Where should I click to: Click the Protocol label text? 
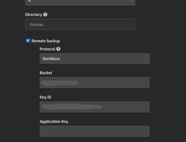(x=48, y=49)
